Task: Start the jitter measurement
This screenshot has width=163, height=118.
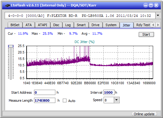Action: (x=146, y=34)
